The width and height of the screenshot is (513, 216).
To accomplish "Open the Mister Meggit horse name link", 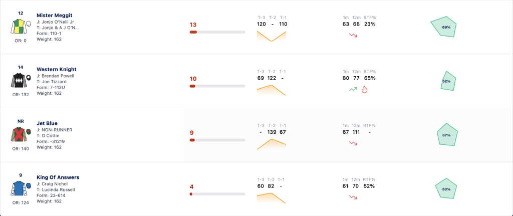I will click(x=54, y=15).
